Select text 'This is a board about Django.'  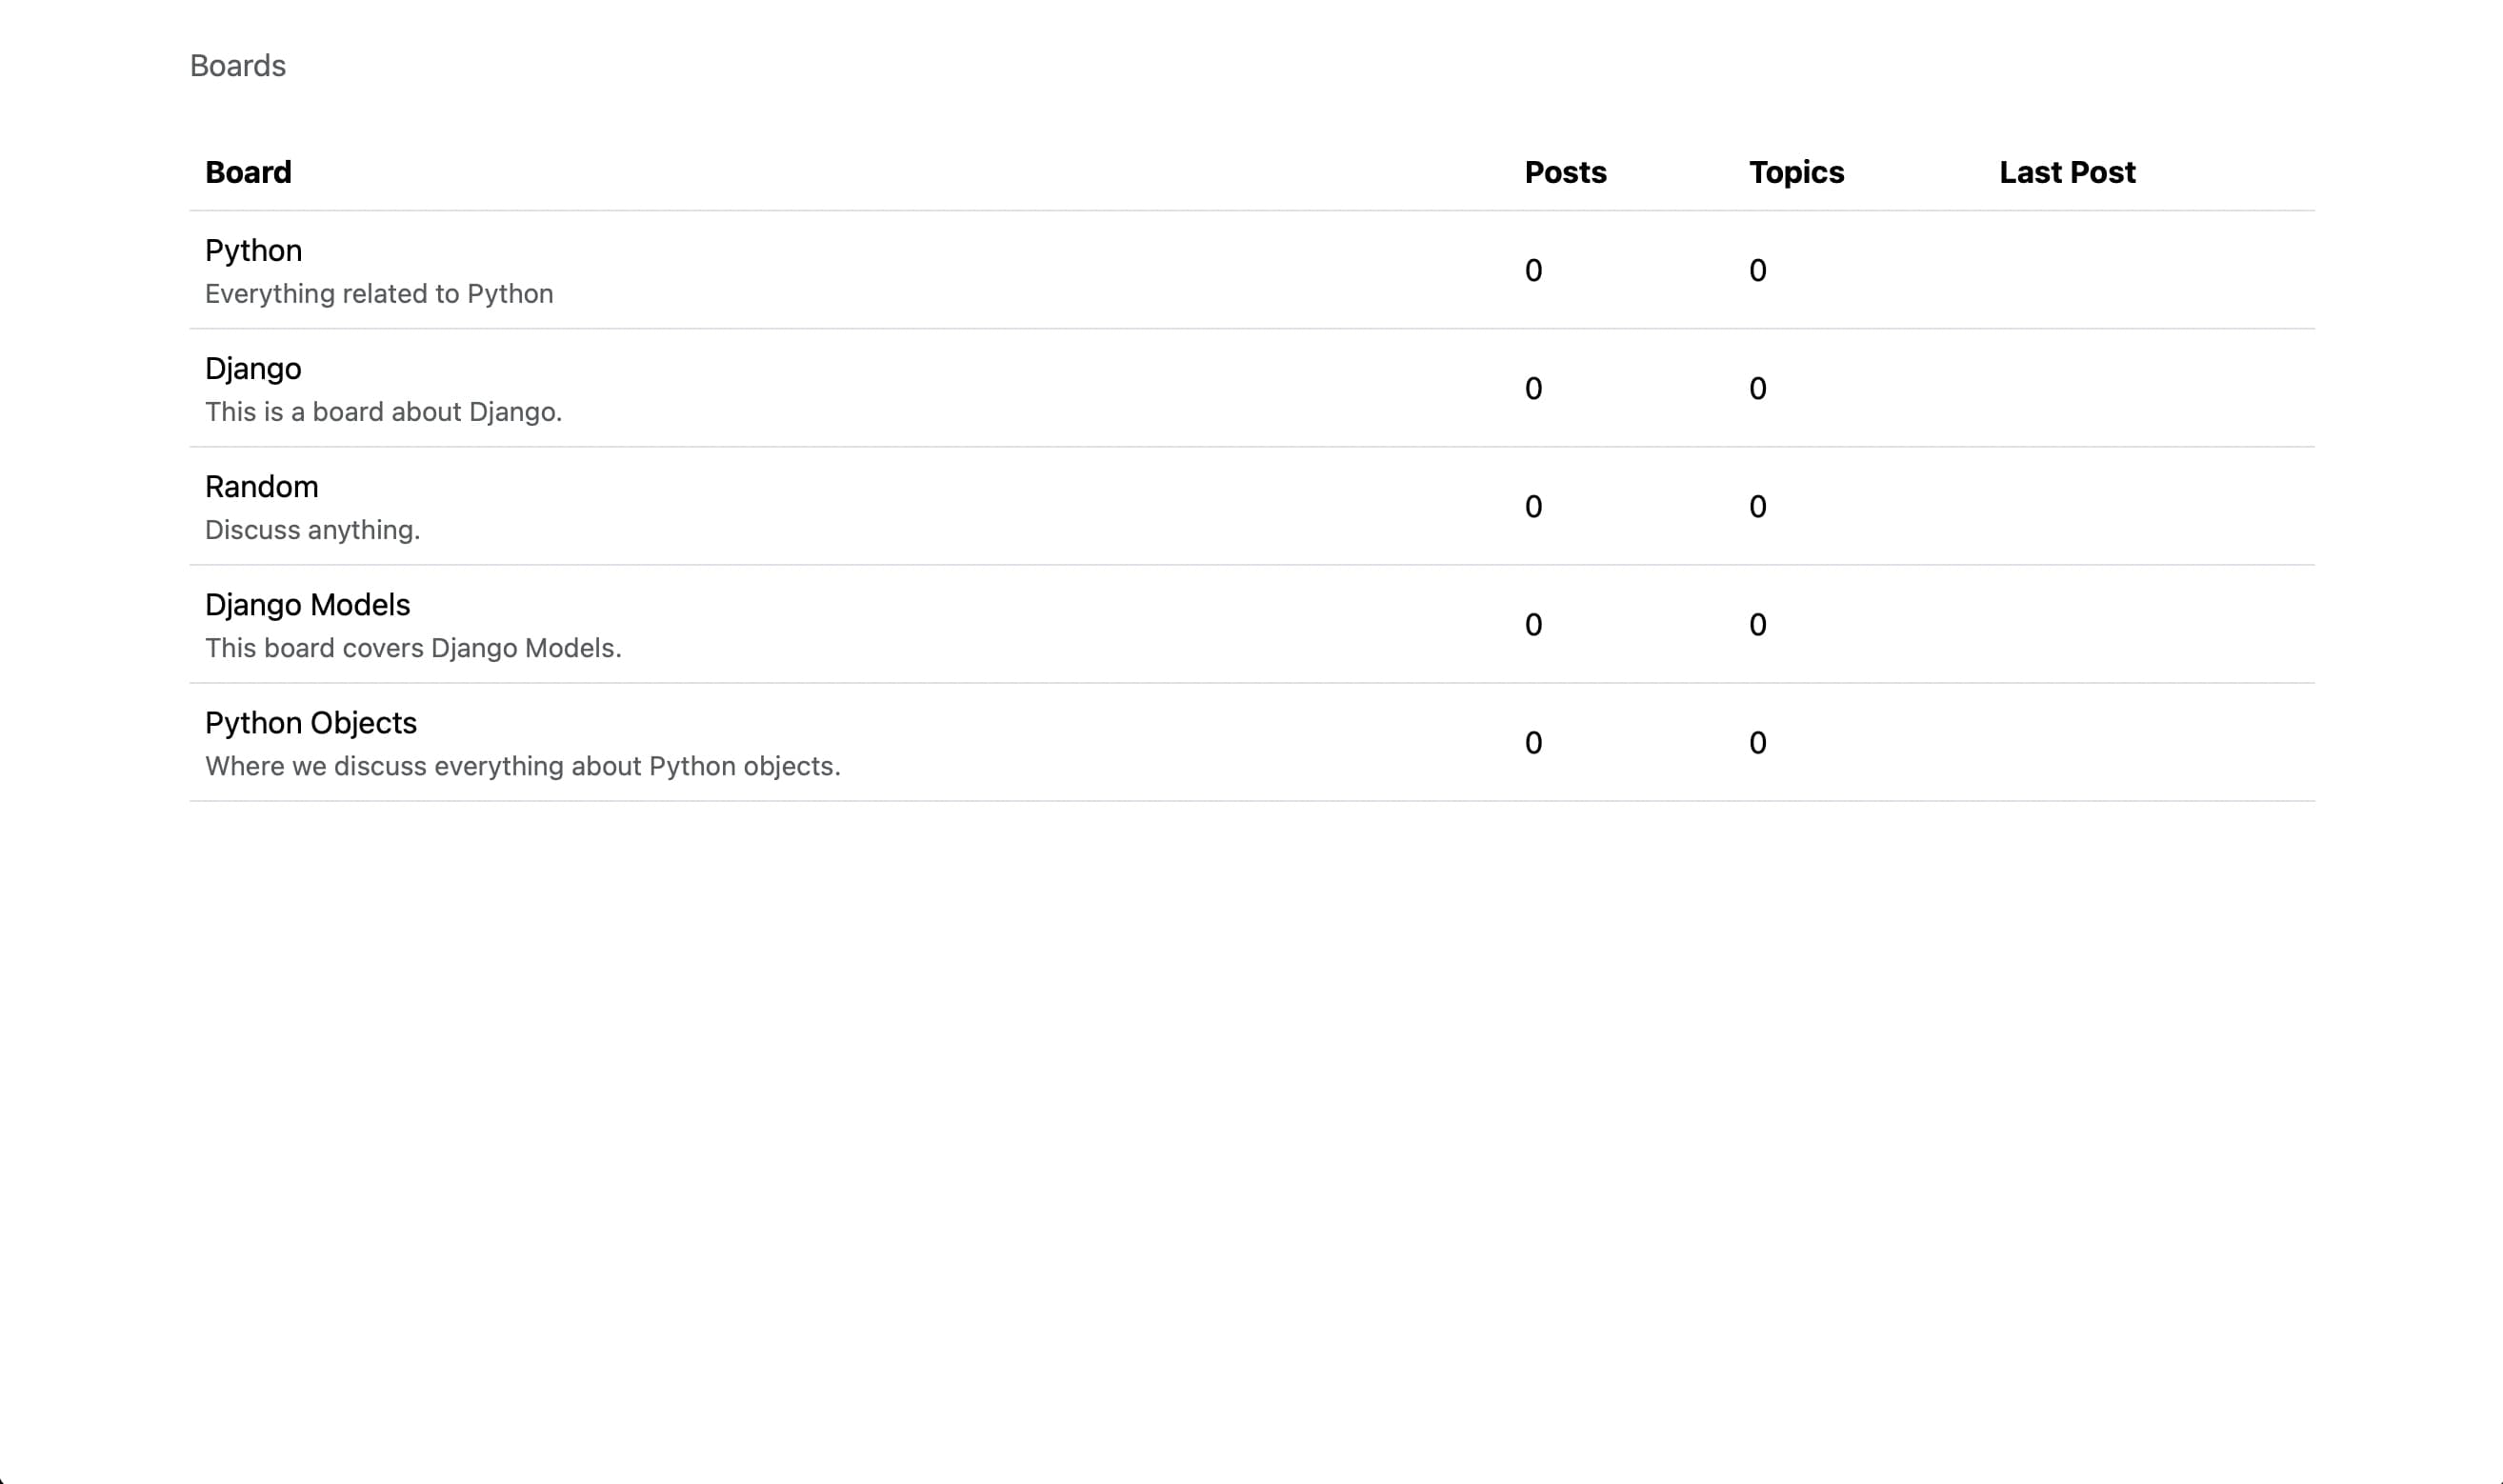click(384, 412)
